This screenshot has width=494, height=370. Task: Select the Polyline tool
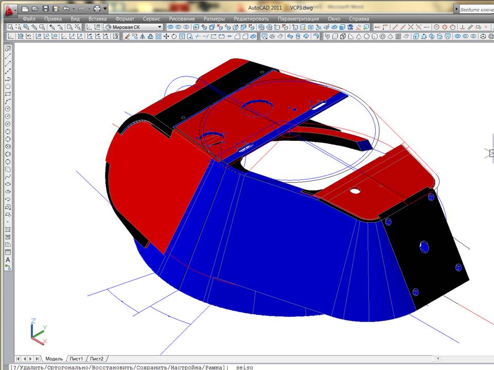8,79
